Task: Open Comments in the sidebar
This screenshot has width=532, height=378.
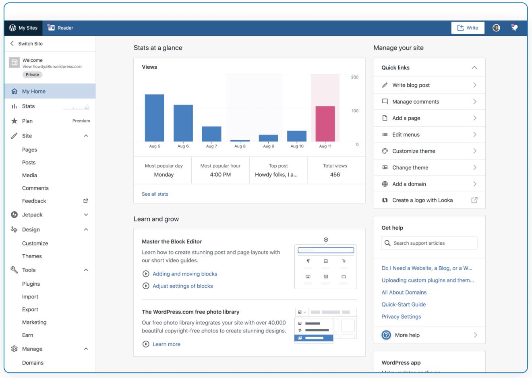Action: tap(35, 188)
